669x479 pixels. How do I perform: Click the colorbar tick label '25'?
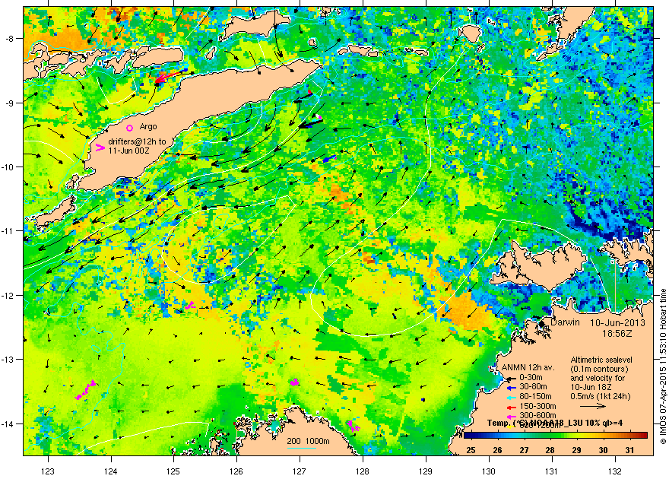coord(471,450)
